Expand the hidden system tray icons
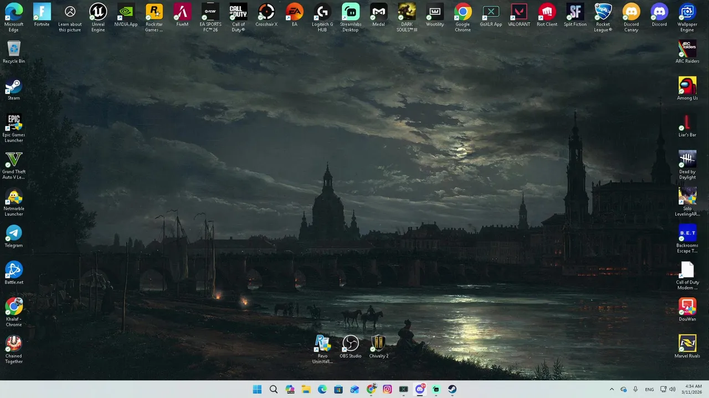 point(612,389)
